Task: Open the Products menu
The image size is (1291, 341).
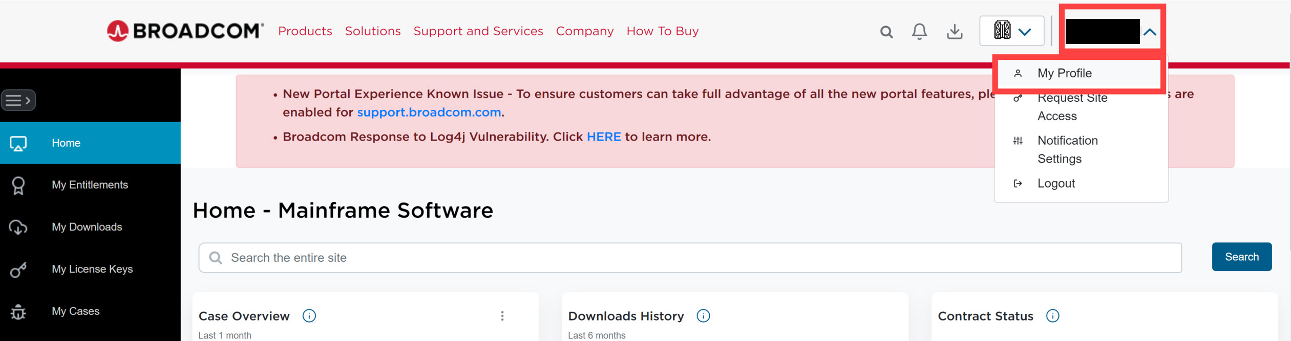Action: click(305, 31)
